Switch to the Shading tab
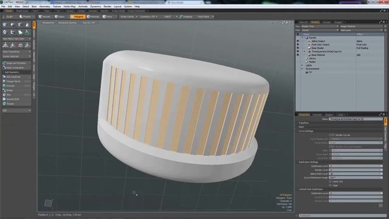This screenshot has height=219, width=389. click(x=315, y=22)
